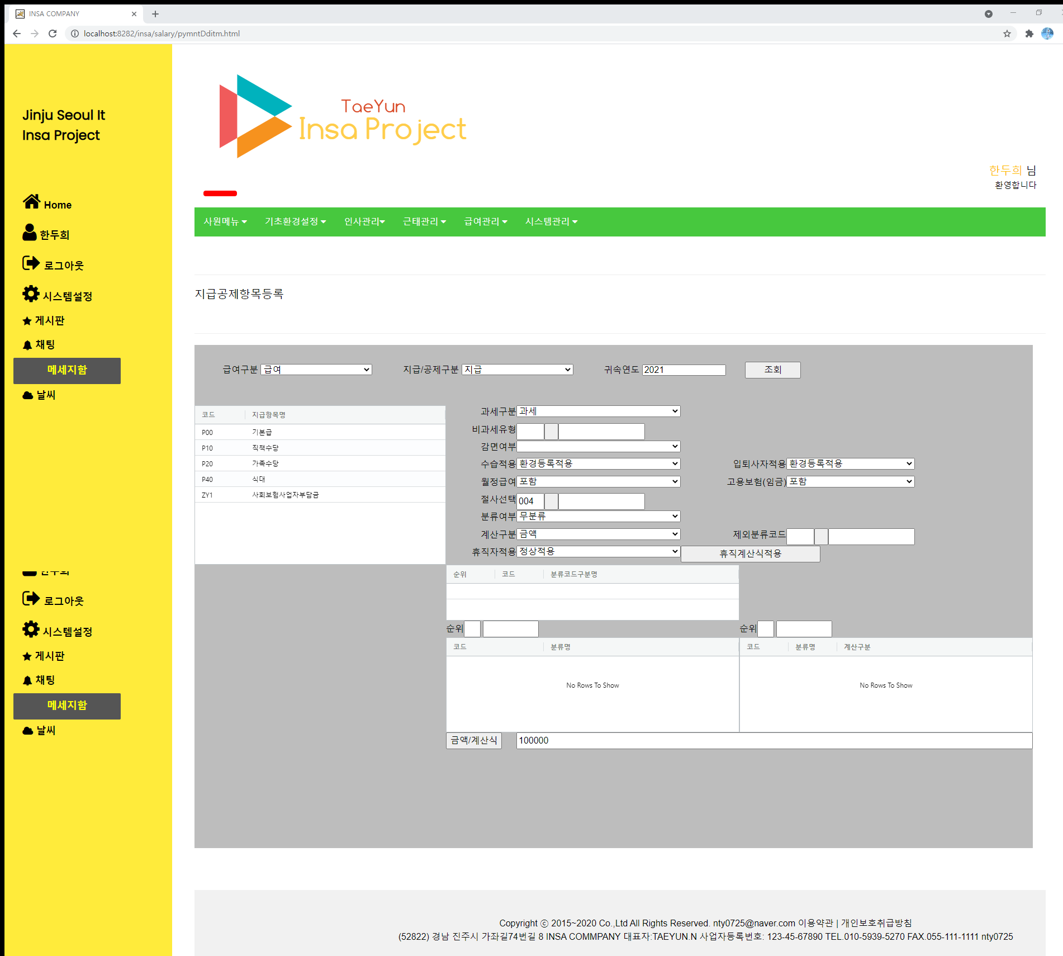Click the 휴직계산식적용 button
Viewport: 1063px width, 956px height.
751,553
